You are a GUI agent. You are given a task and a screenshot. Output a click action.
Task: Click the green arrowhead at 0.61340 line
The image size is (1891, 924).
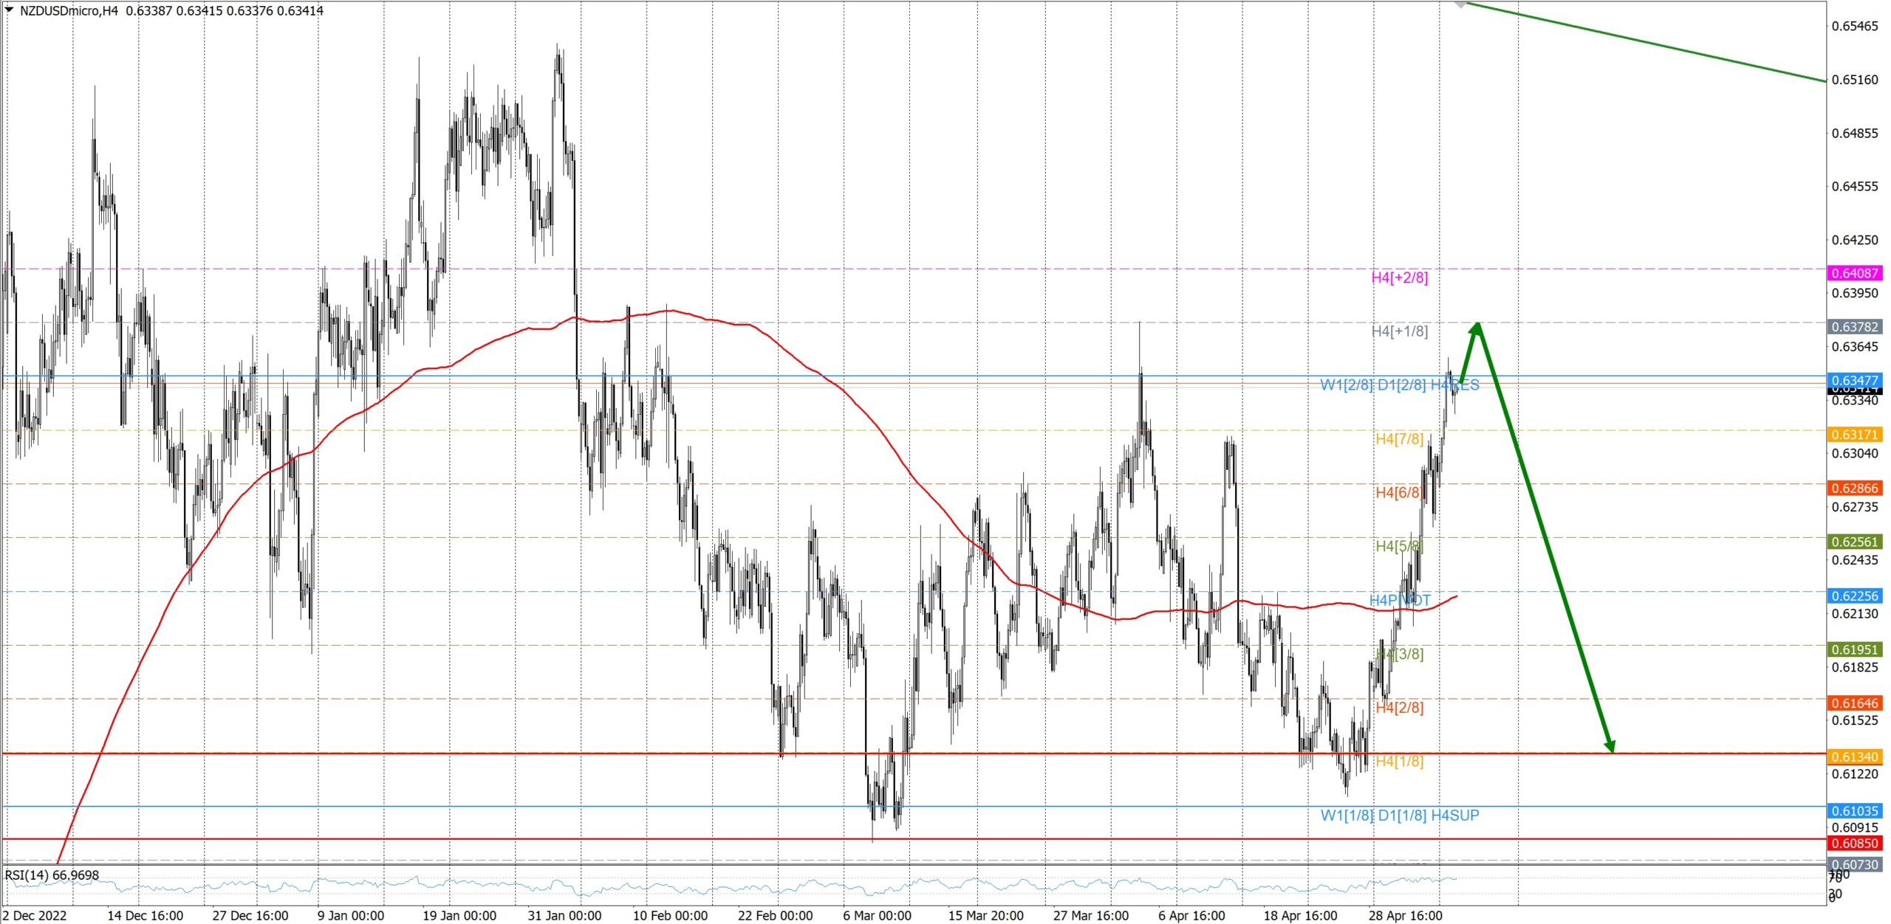pyautogui.click(x=1610, y=747)
